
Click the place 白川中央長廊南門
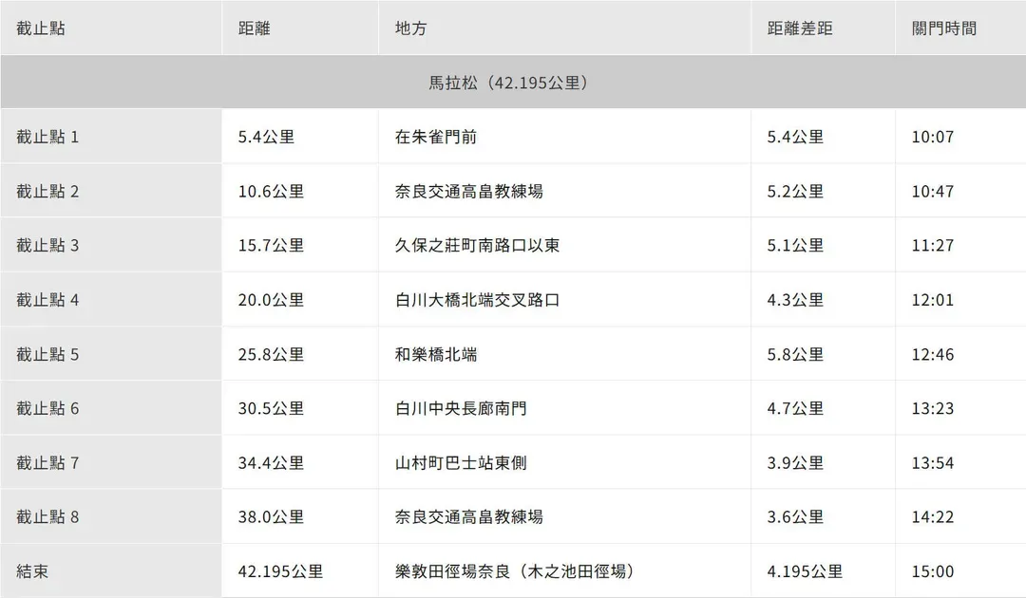(x=461, y=408)
